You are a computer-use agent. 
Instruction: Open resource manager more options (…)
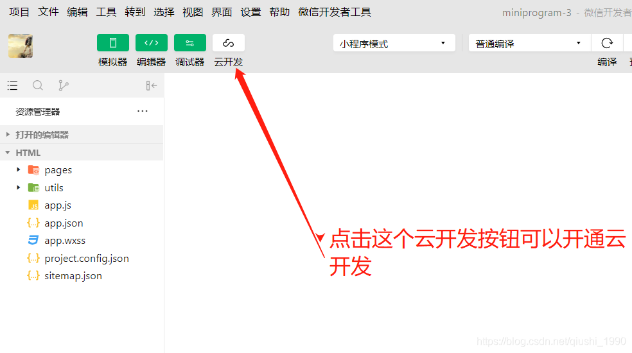point(143,111)
